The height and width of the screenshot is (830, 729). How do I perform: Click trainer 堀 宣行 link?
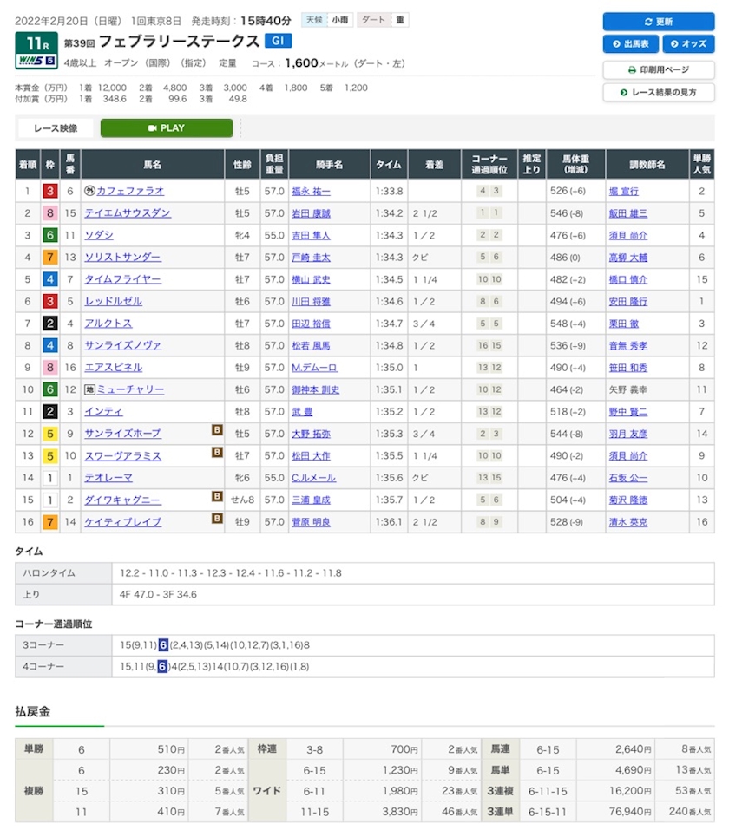(623, 191)
